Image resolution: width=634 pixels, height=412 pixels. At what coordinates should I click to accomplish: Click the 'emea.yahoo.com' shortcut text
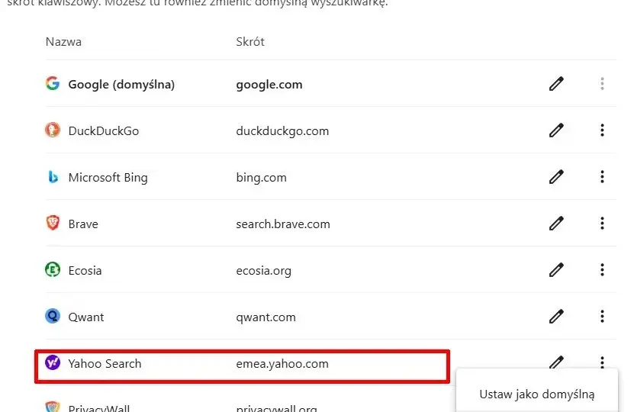282,364
